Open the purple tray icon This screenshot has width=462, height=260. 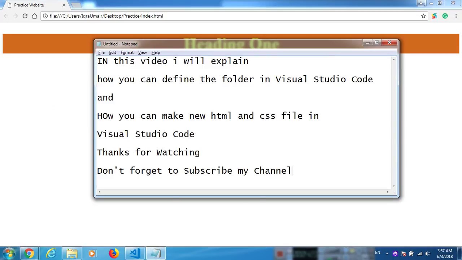coord(395,254)
